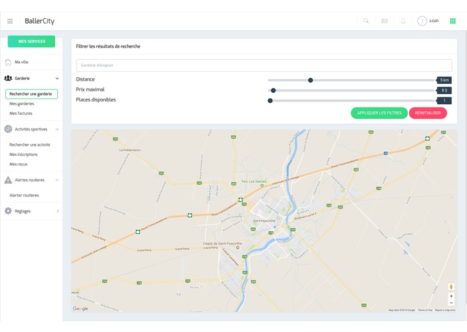This screenshot has width=467, height=332.
Task: Open Rechercher une activité
Action: coord(30,144)
